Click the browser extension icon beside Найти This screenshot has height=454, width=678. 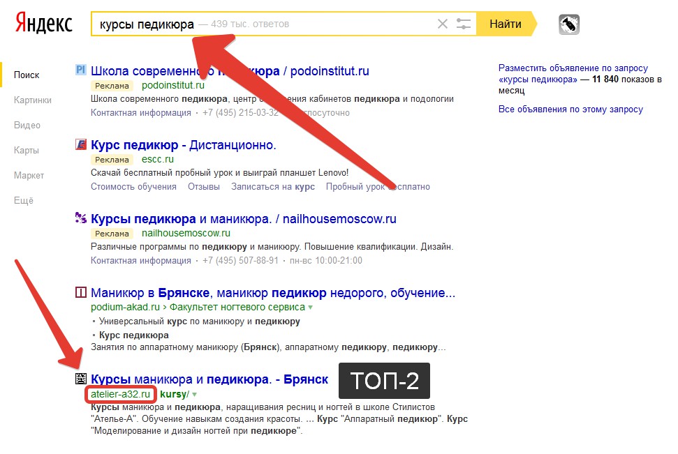pyautogui.click(x=568, y=24)
